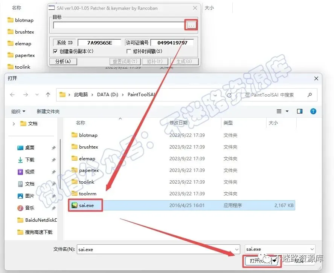Open BaiduNetdisk folder in the sidebar
Viewport: 334px width, 273px height.
point(37,220)
